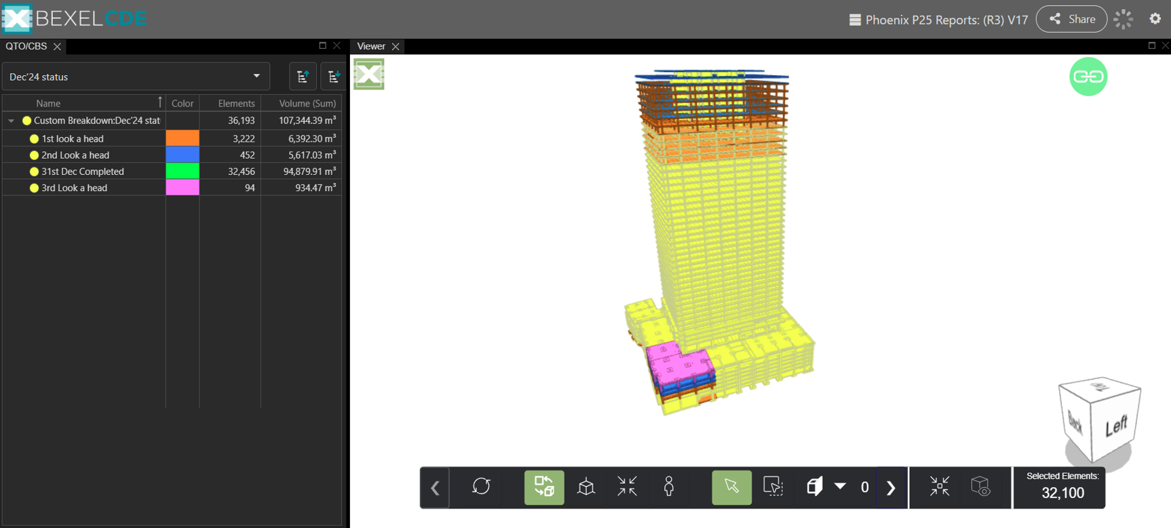Toggle the active pointer select tool
This screenshot has width=1171, height=528.
point(731,487)
